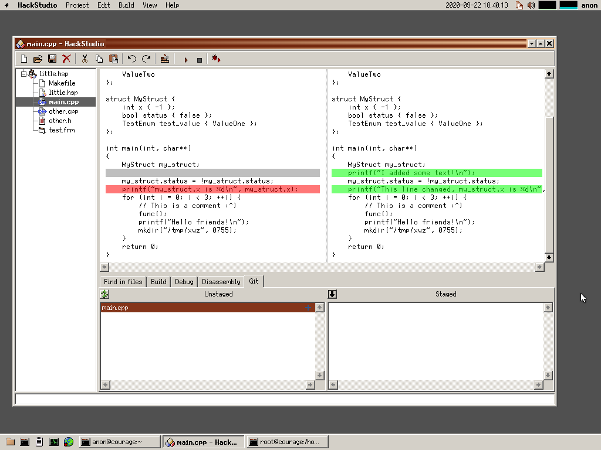Image resolution: width=601 pixels, height=450 pixels.
Task: Open the HackStudio application menu
Action: click(37, 5)
